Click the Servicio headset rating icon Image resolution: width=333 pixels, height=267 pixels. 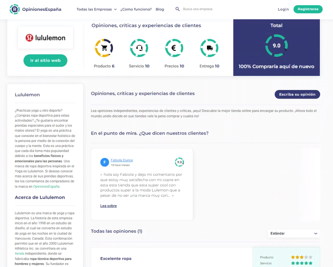(139, 48)
